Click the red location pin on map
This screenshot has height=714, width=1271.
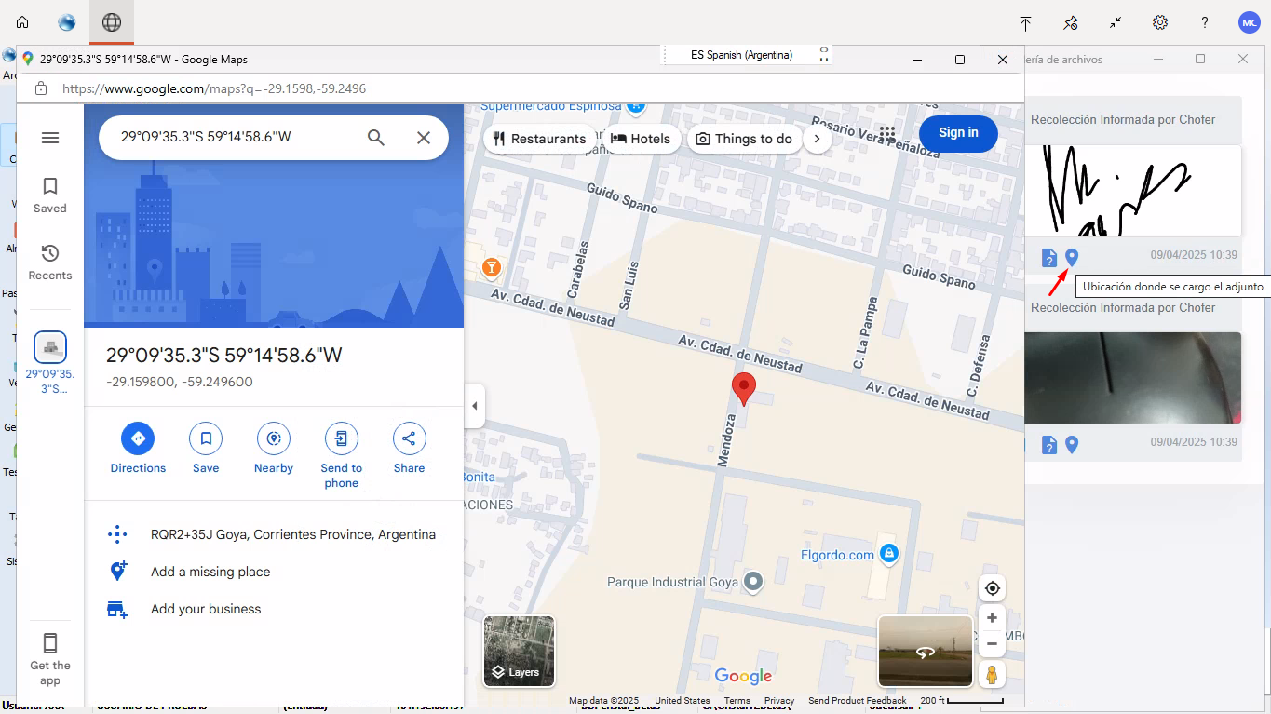(x=743, y=389)
